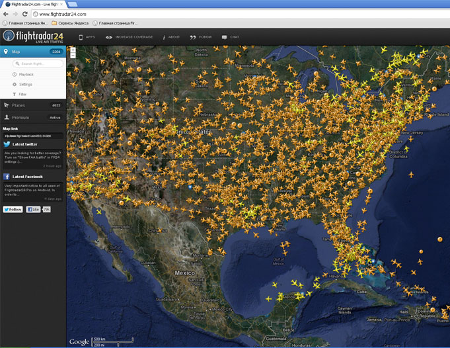
Task: Click the Settings gear icon
Action: tap(15, 84)
